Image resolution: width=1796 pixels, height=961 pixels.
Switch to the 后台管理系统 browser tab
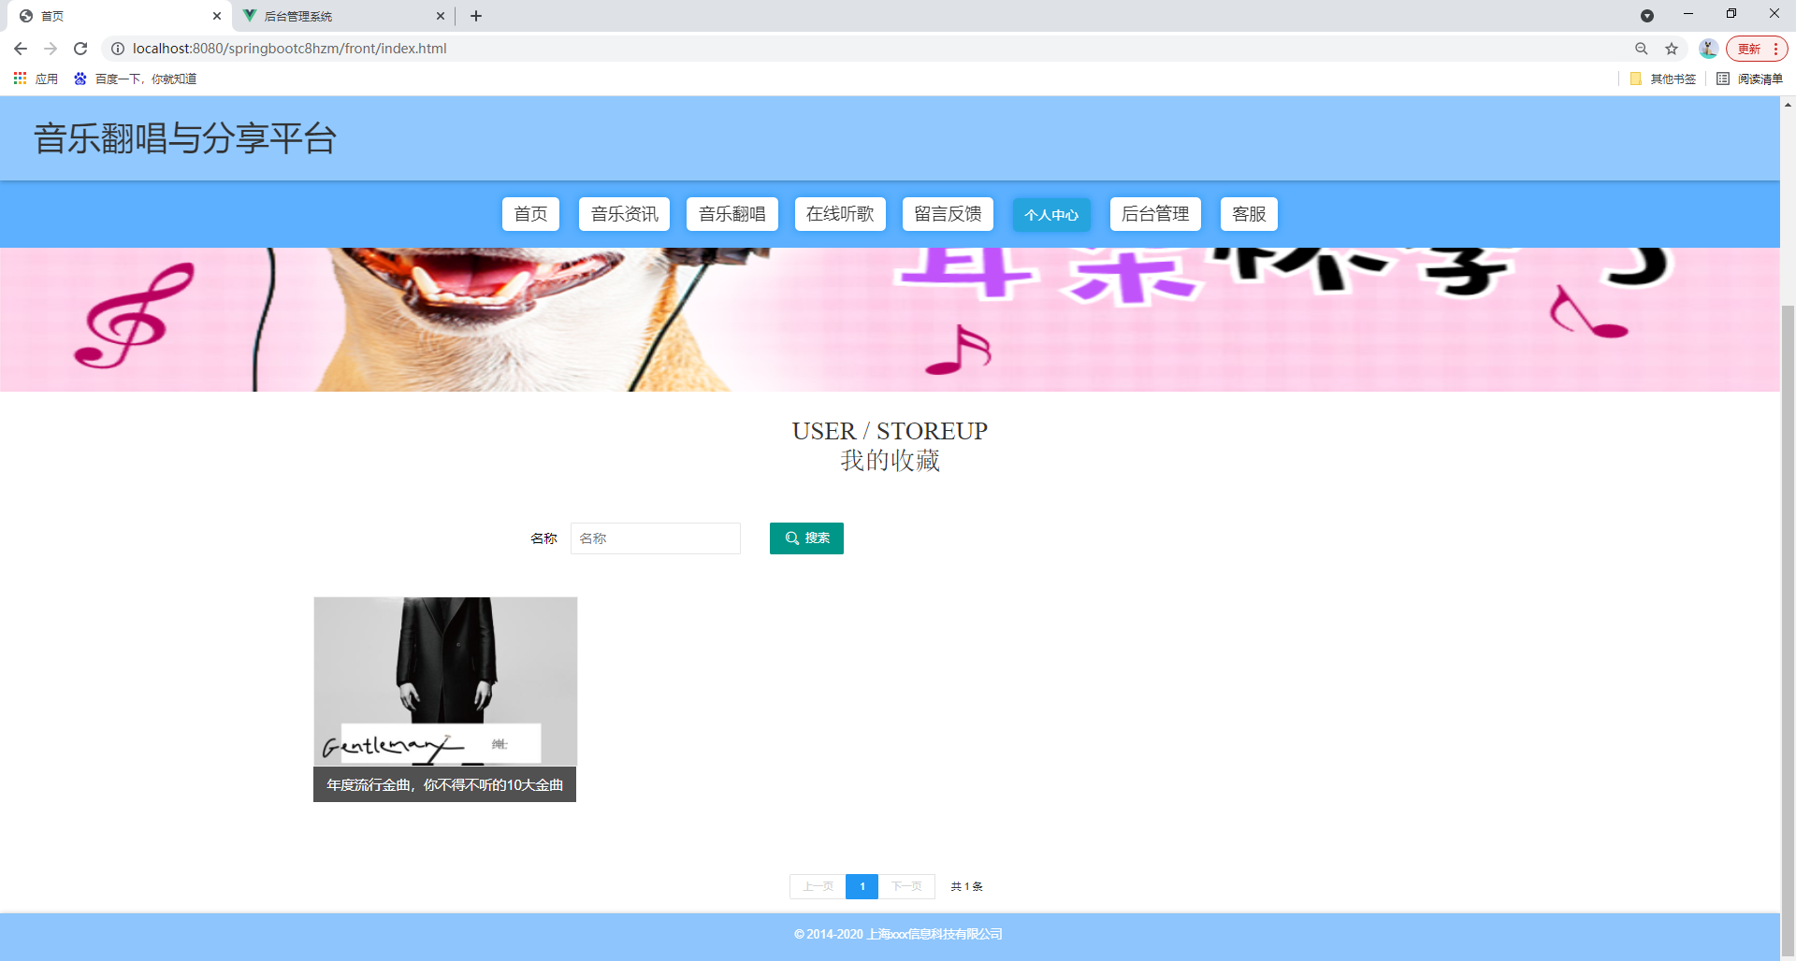pyautogui.click(x=337, y=16)
